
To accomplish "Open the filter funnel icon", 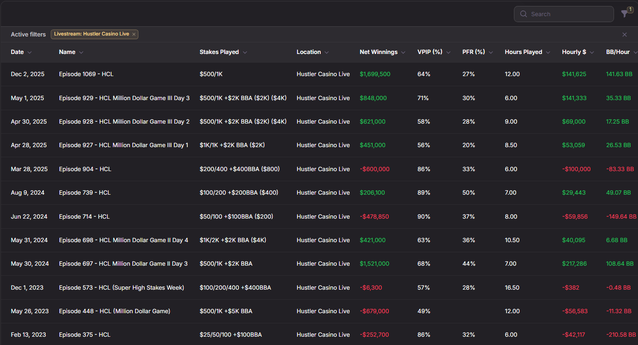I will [625, 14].
